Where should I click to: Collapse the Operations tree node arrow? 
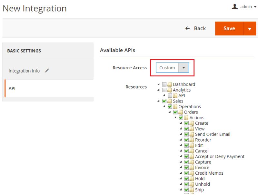click(x=164, y=106)
